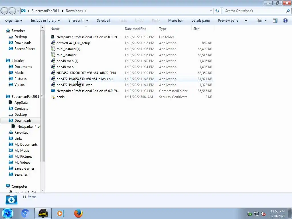Select the mini_installer file without number
Screen dimensions: 292x219
pos(66,55)
